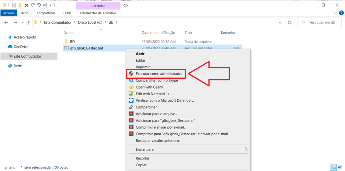Switch to large icons view in status bar
This screenshot has width=345, height=171.
pyautogui.click(x=339, y=167)
